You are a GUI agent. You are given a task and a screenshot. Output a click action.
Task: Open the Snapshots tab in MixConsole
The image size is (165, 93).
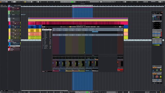tap(49, 28)
